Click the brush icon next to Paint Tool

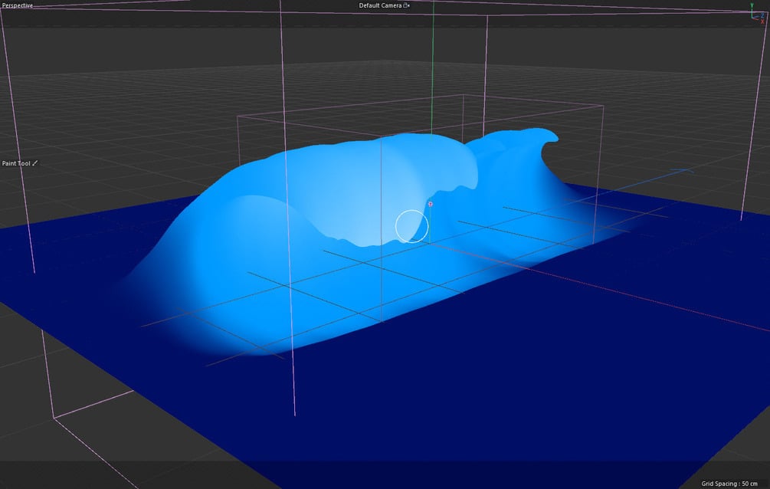35,163
